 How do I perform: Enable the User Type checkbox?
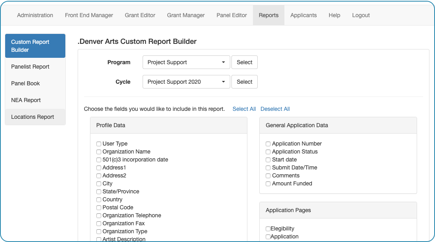pos(99,144)
